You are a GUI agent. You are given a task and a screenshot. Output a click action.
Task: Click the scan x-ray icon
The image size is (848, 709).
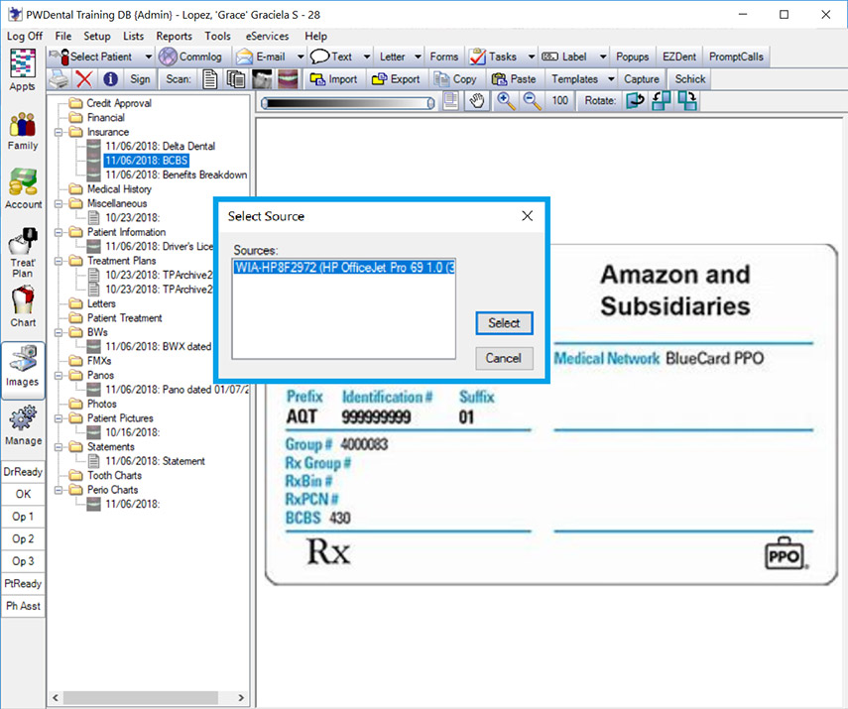point(262,79)
